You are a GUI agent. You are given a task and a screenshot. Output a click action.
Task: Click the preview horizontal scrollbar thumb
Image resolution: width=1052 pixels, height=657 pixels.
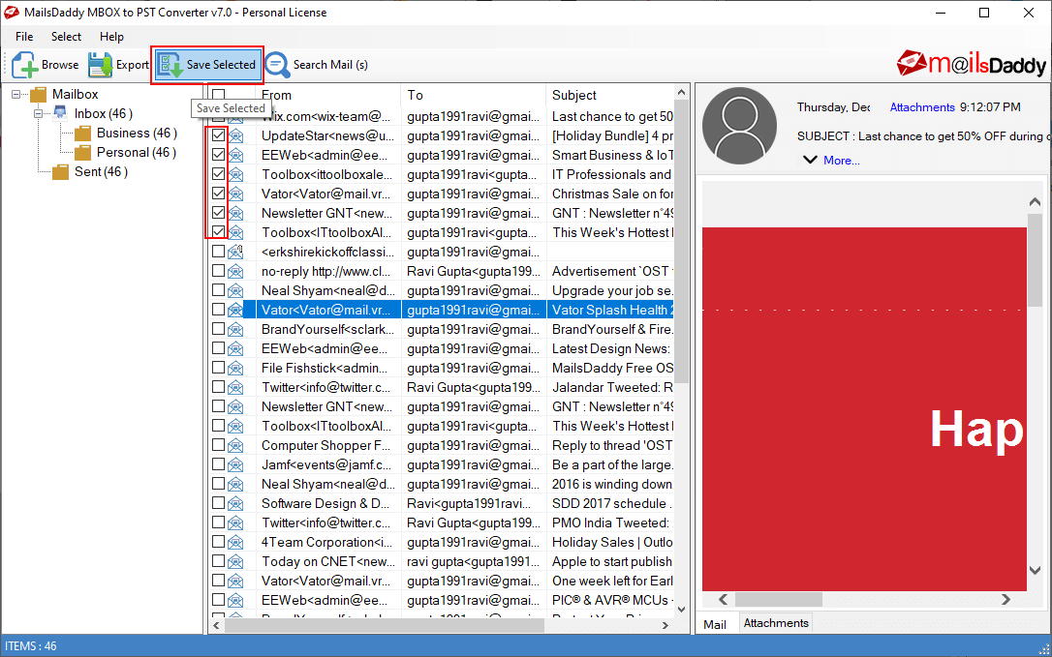pos(778,599)
